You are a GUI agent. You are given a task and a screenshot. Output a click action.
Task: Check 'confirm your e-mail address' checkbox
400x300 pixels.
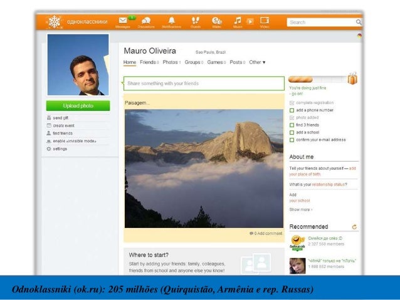point(292,140)
